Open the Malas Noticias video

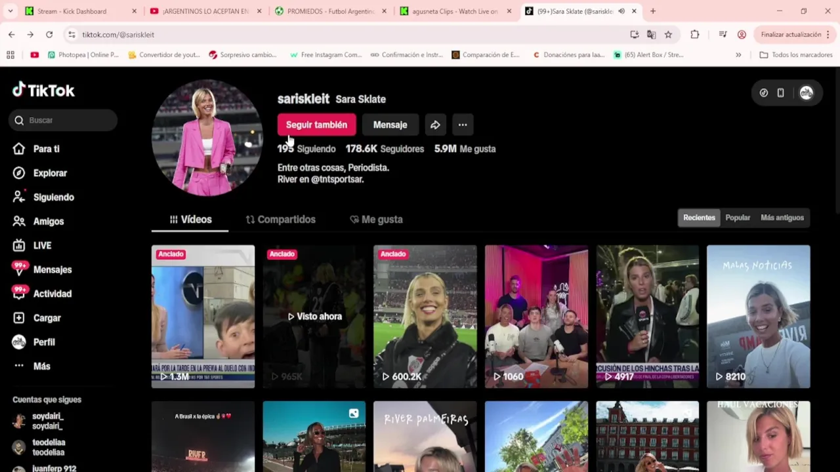(x=758, y=317)
